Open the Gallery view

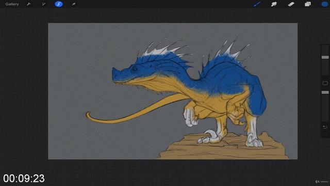[x=12, y=4]
